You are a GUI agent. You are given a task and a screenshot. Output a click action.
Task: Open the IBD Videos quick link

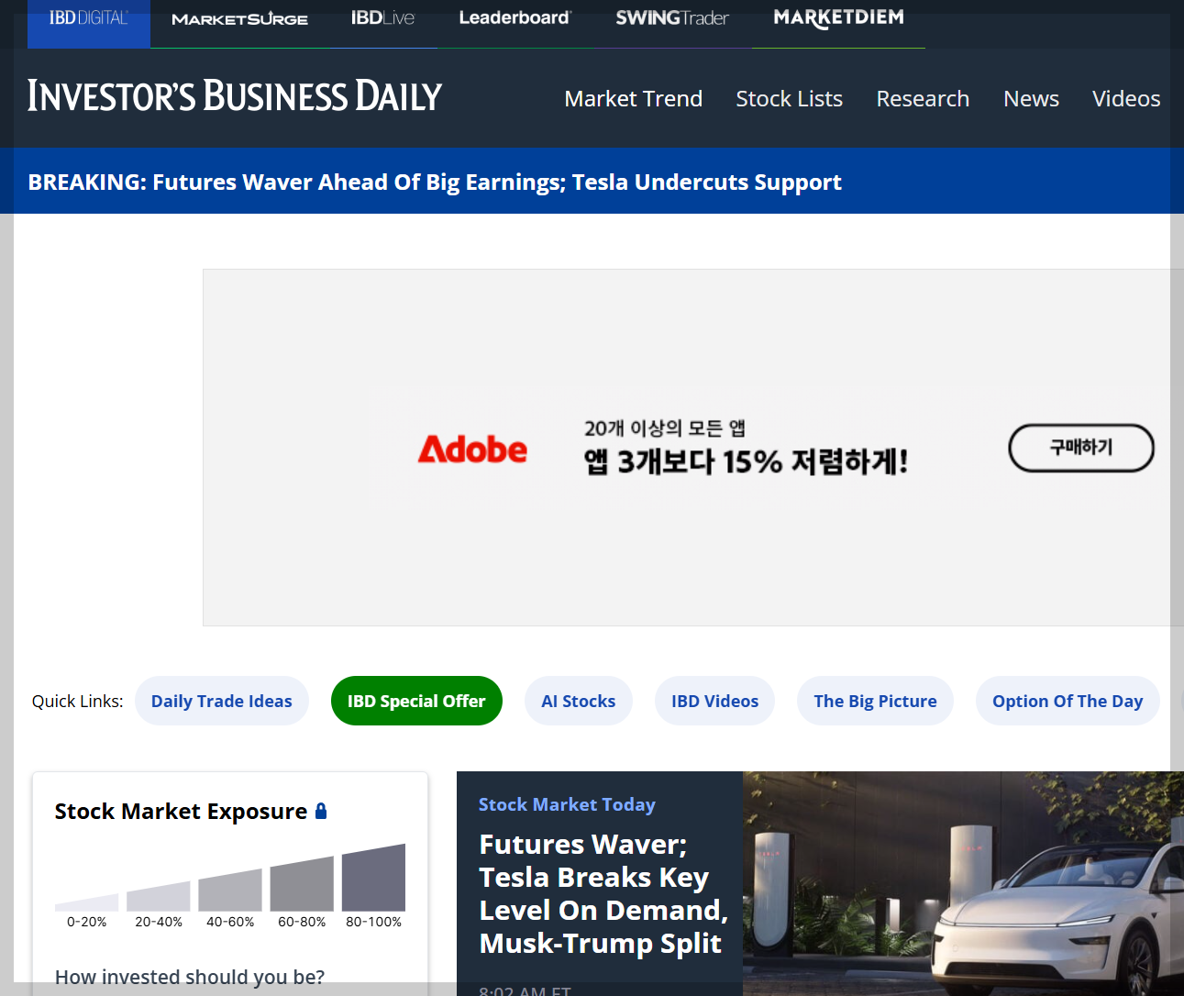point(715,701)
